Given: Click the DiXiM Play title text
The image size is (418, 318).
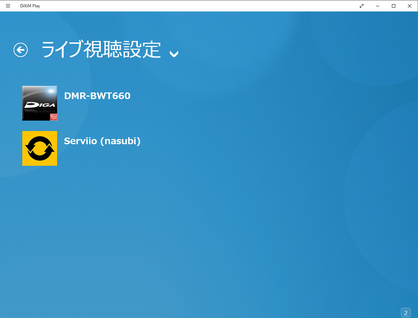Looking at the screenshot, I should (30, 6).
